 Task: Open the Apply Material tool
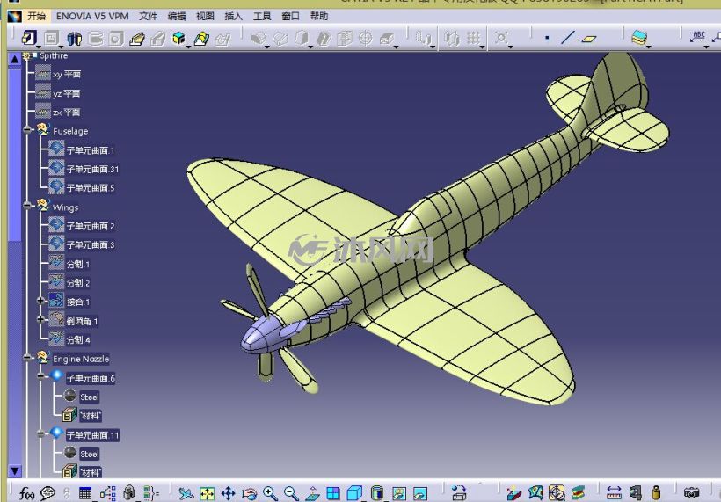click(x=639, y=37)
